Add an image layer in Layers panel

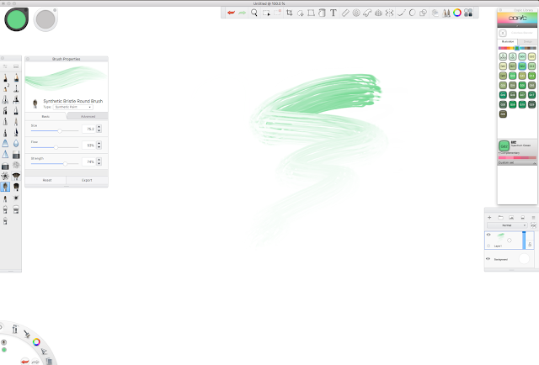[x=511, y=217]
